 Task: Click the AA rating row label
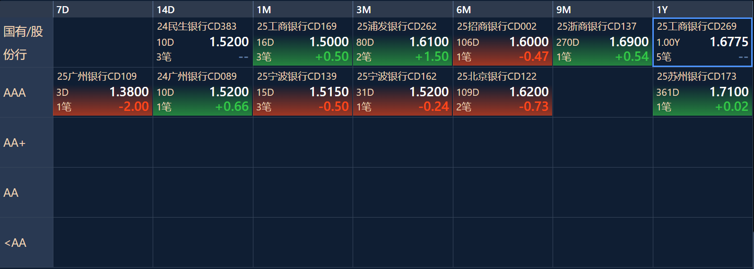coord(26,193)
